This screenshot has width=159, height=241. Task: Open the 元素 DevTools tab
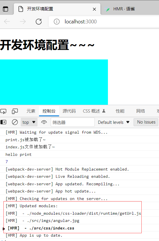tap(31, 111)
